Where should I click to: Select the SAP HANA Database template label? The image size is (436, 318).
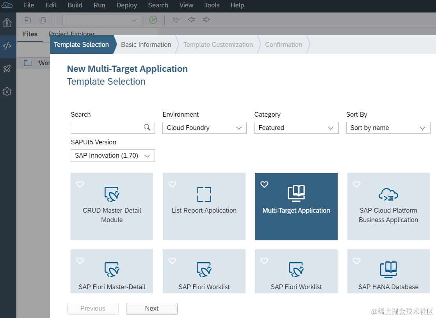[x=388, y=287]
